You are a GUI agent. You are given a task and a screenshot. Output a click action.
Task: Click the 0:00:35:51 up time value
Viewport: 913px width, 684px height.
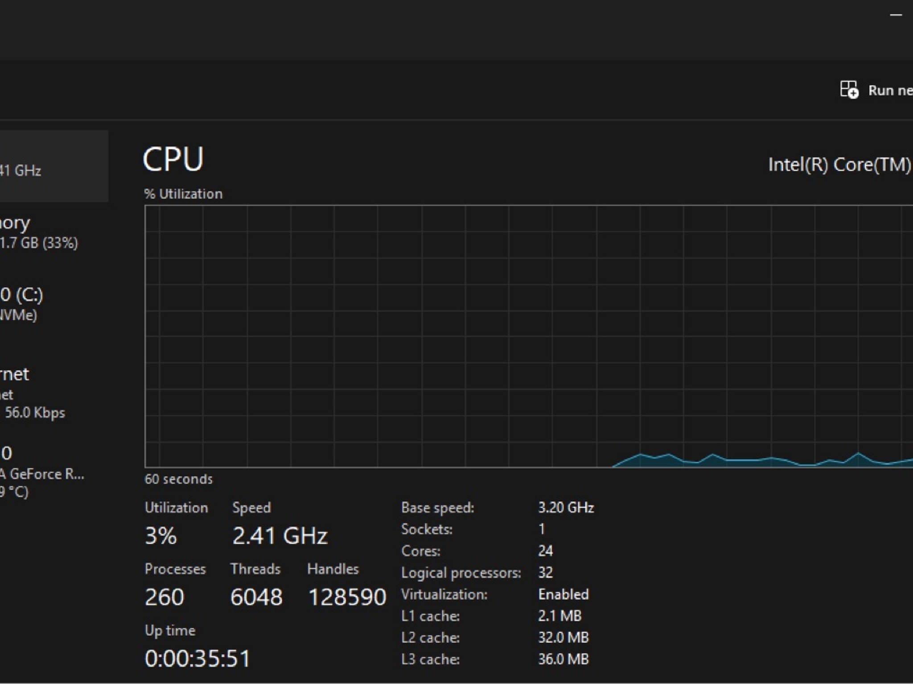(x=197, y=658)
